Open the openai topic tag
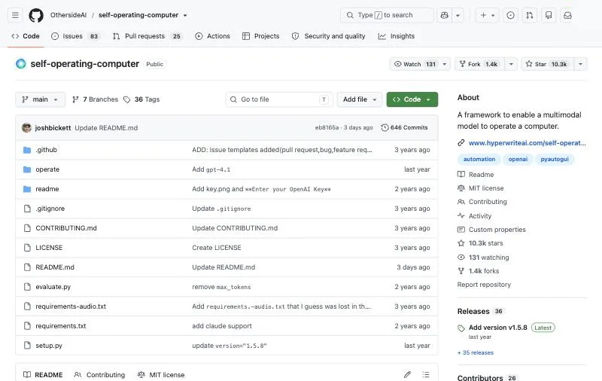Image resolution: width=602 pixels, height=381 pixels. click(518, 159)
